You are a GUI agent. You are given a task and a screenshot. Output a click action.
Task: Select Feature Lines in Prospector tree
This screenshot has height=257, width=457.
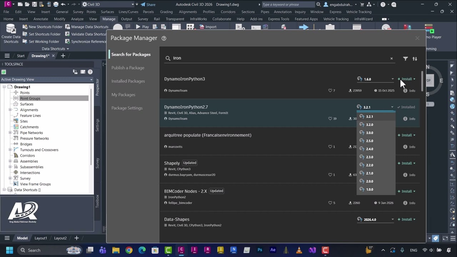(x=30, y=116)
